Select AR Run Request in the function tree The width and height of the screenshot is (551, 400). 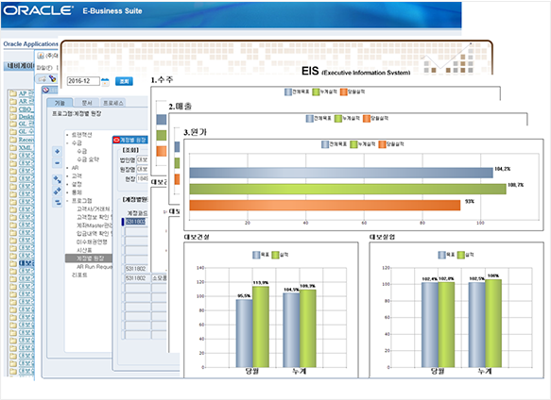point(95,267)
